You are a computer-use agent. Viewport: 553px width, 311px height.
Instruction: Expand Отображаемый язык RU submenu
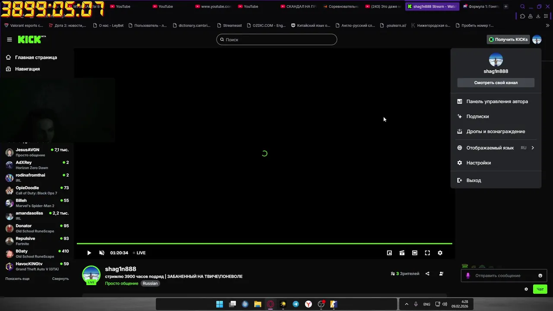496,148
